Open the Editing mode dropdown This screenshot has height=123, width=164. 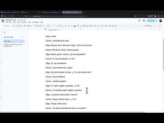click(150, 26)
